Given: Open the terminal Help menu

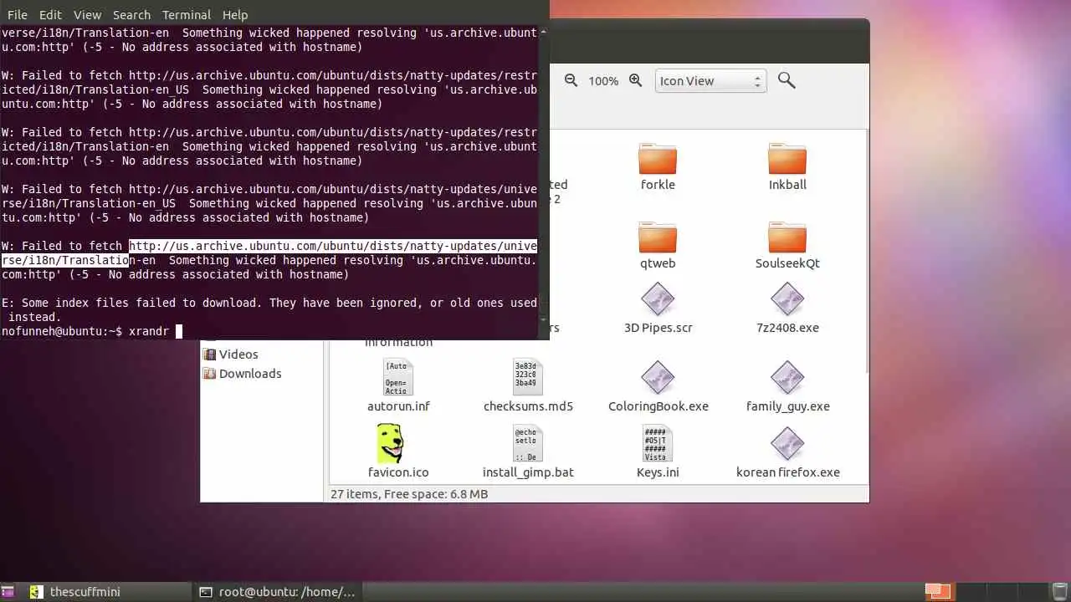Looking at the screenshot, I should [x=235, y=15].
